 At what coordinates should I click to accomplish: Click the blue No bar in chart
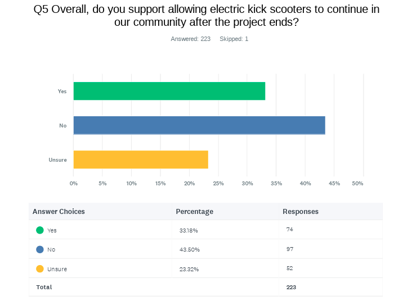[199, 125]
